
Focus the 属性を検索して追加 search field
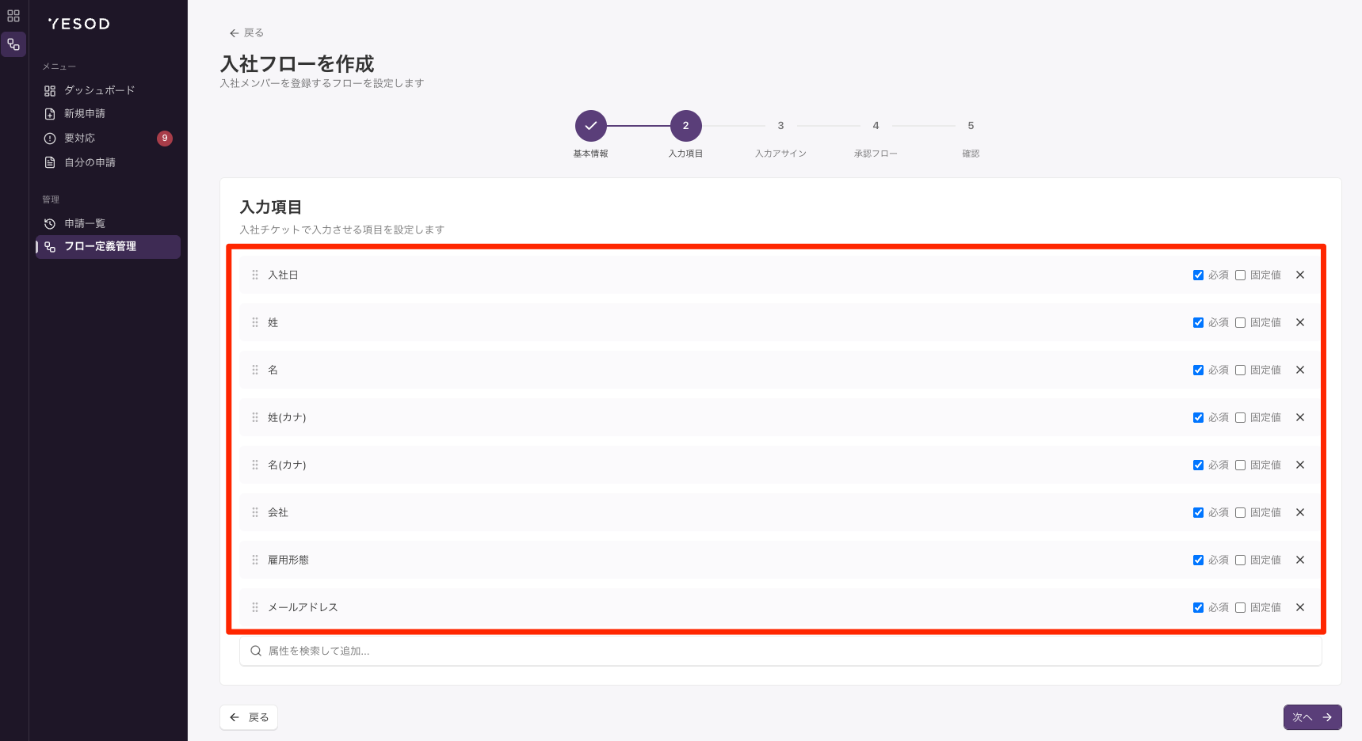click(x=780, y=651)
